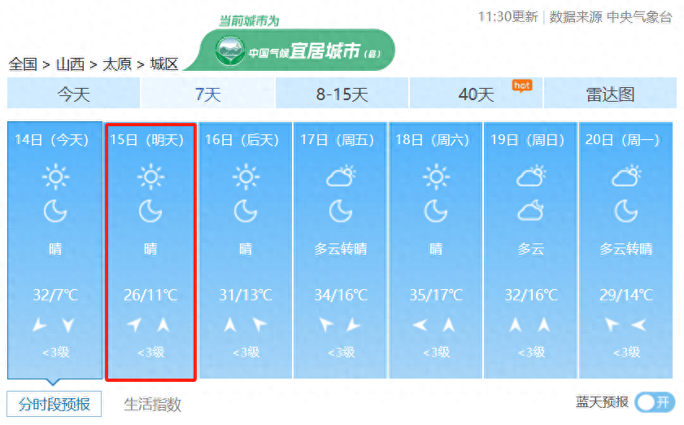Click second wind arrow under 35/17℃
Screen dimensions: 684x425
449,325
